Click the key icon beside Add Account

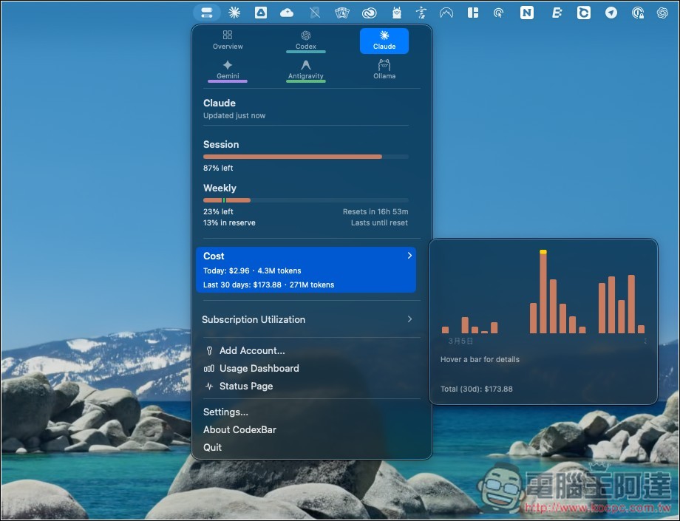[x=209, y=350]
